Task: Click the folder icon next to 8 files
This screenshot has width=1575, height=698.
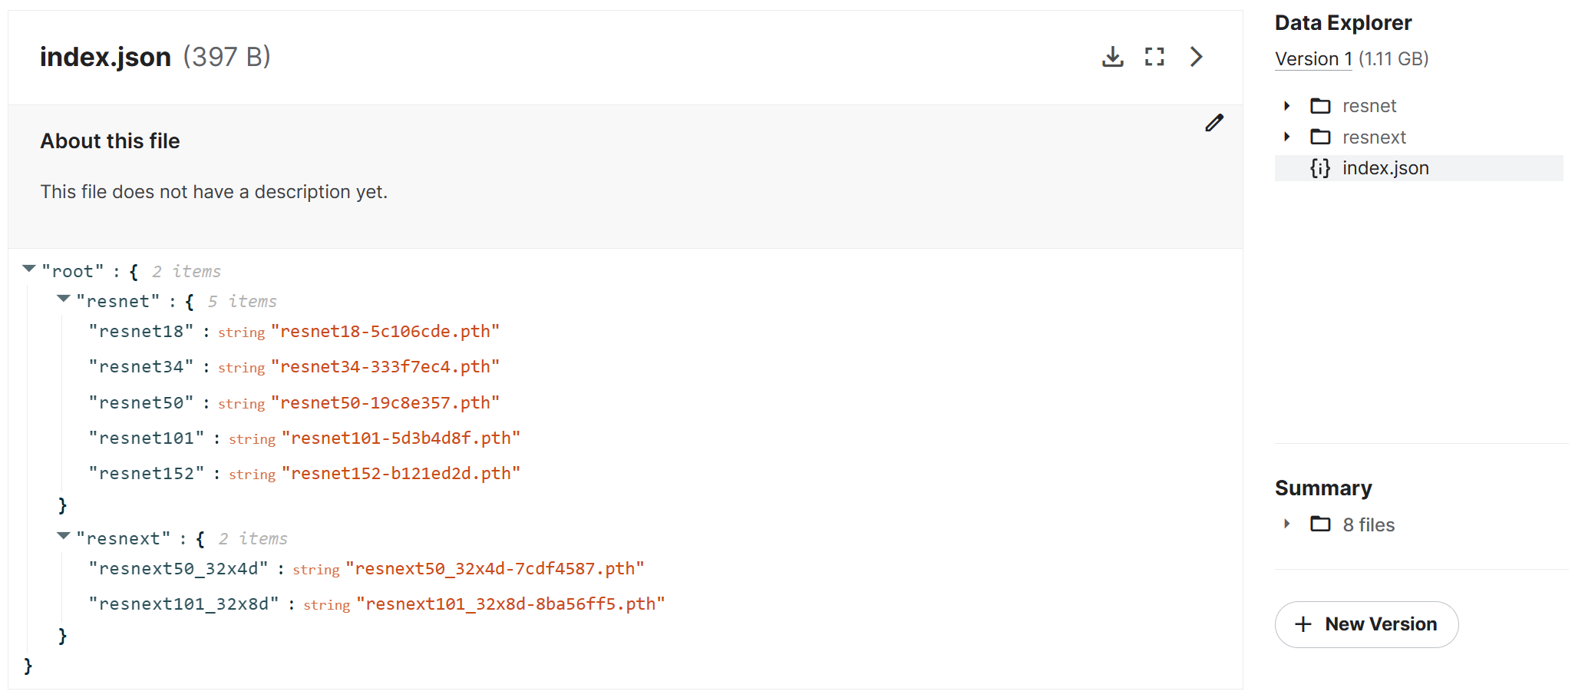Action: (1321, 524)
